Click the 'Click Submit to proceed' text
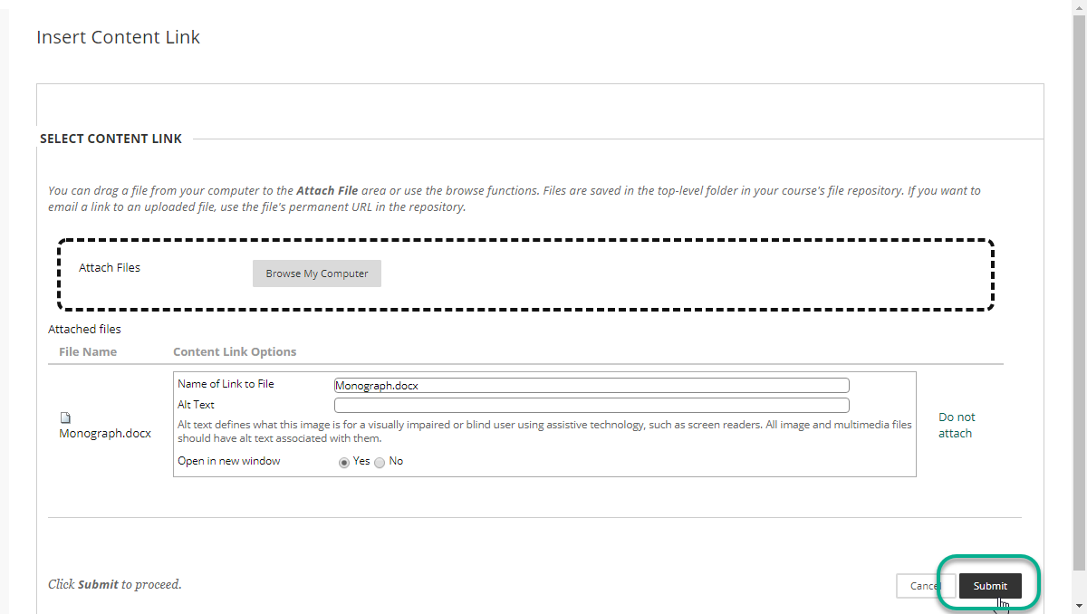The width and height of the screenshot is (1087, 614). point(115,585)
